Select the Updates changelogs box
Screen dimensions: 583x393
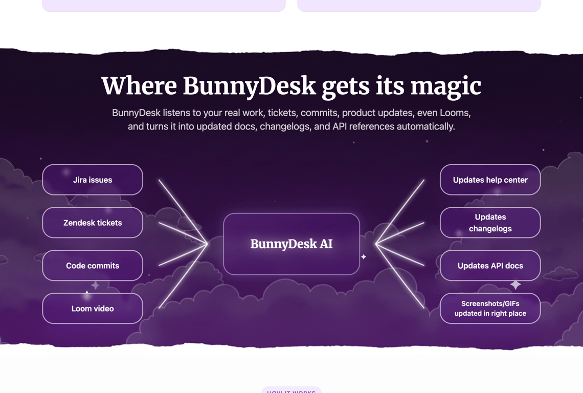coord(490,223)
